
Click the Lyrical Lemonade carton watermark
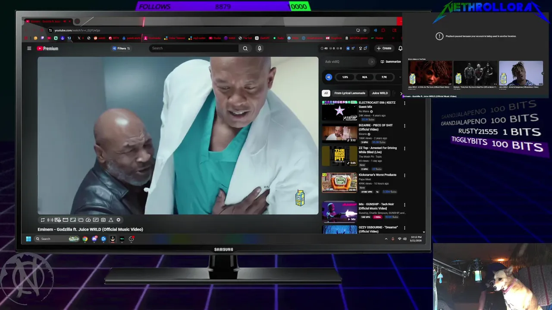click(300, 198)
